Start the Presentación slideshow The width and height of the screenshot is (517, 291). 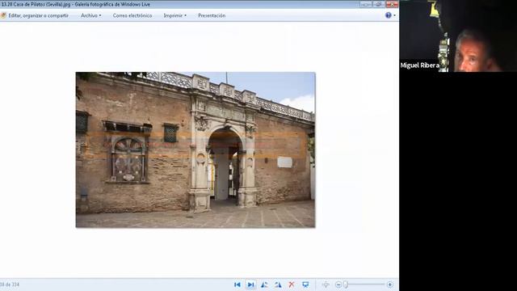(212, 15)
